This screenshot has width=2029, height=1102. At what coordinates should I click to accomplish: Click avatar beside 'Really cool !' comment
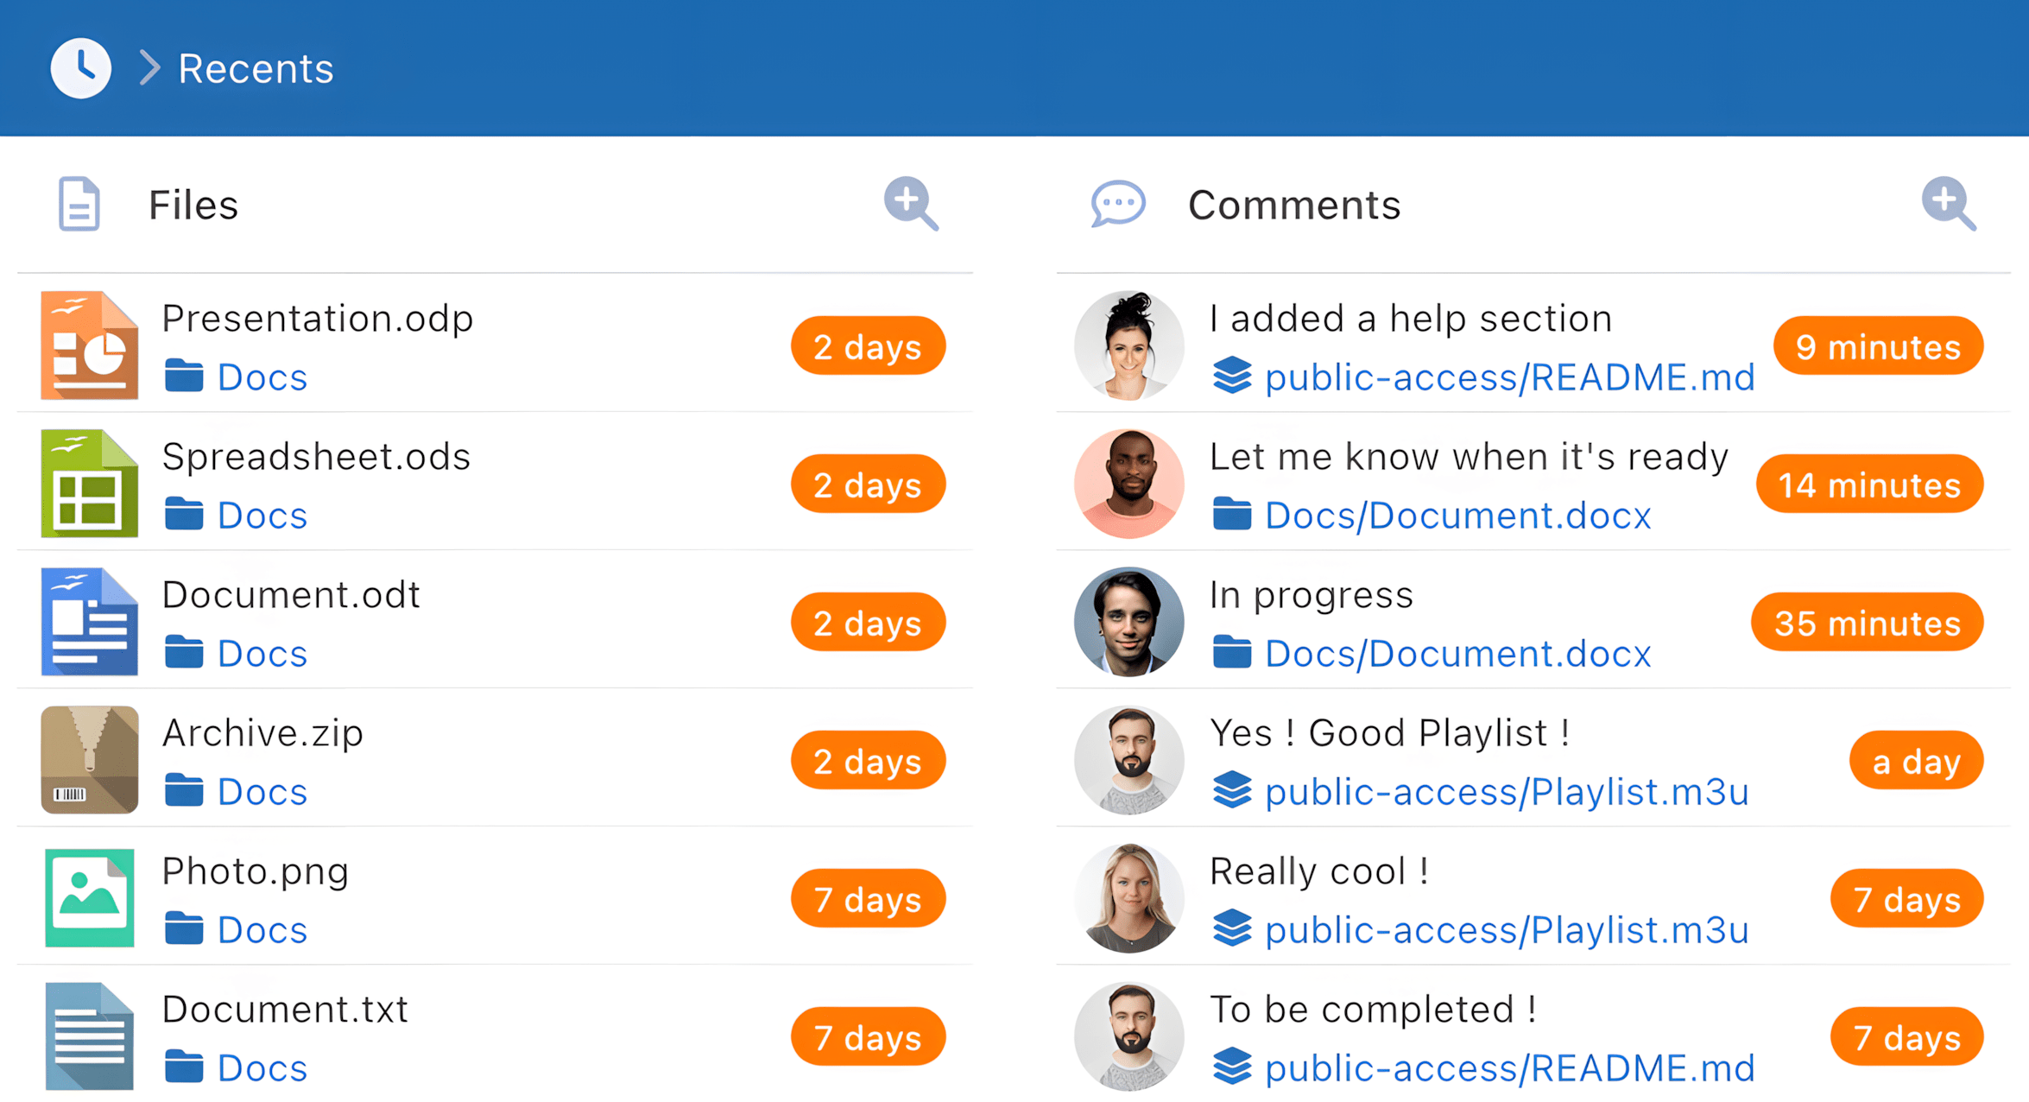1128,898
